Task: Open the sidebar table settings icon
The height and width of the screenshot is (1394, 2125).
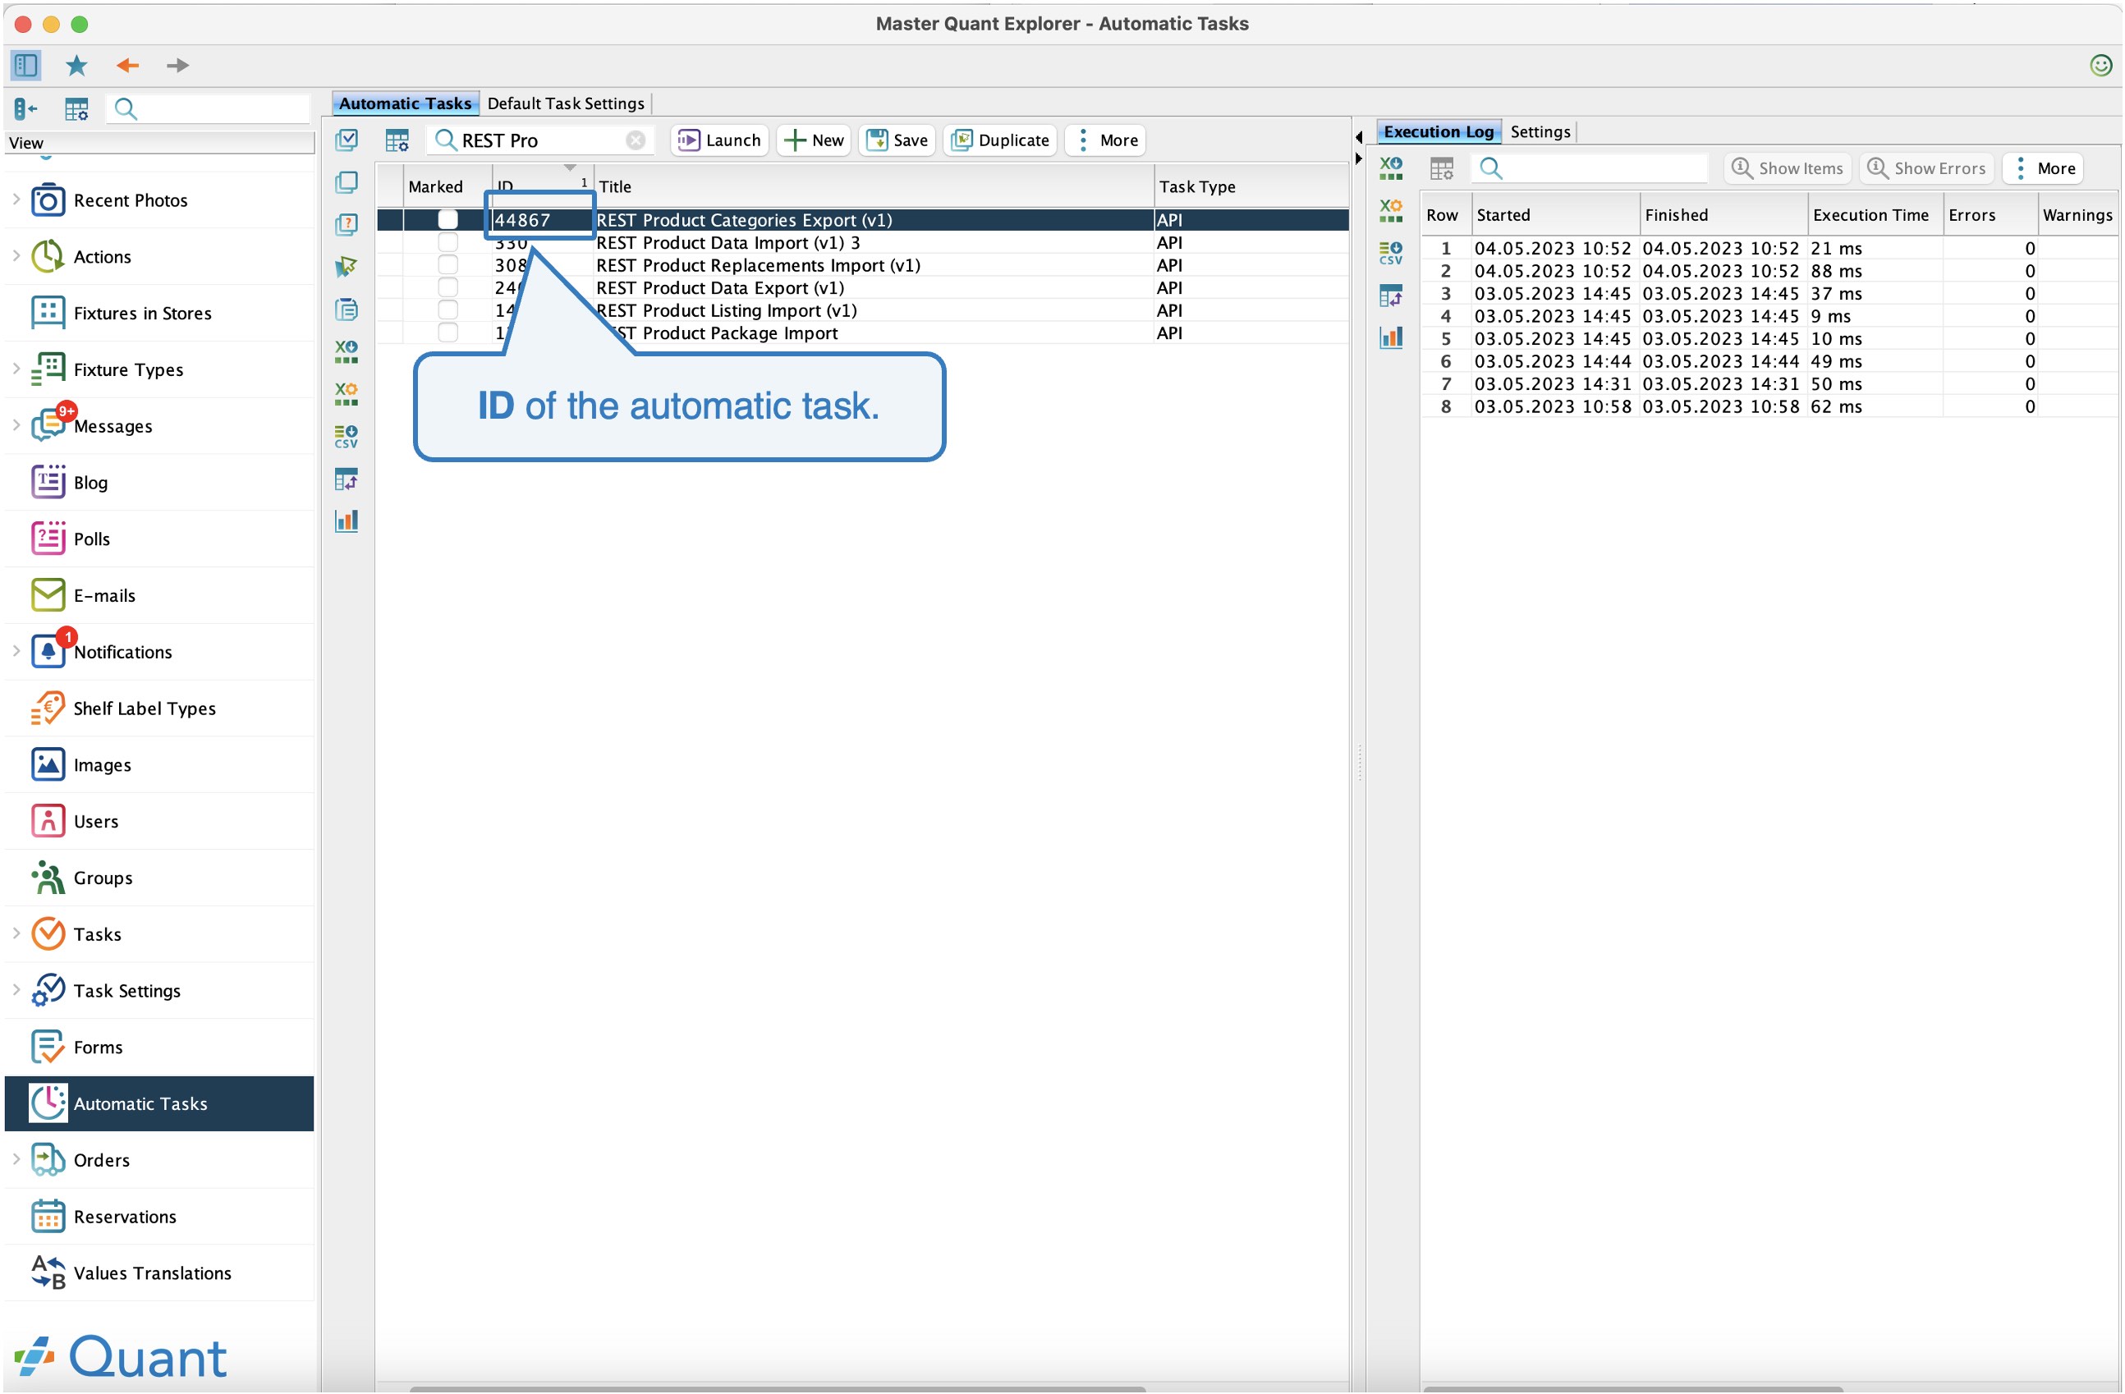Action: [77, 109]
